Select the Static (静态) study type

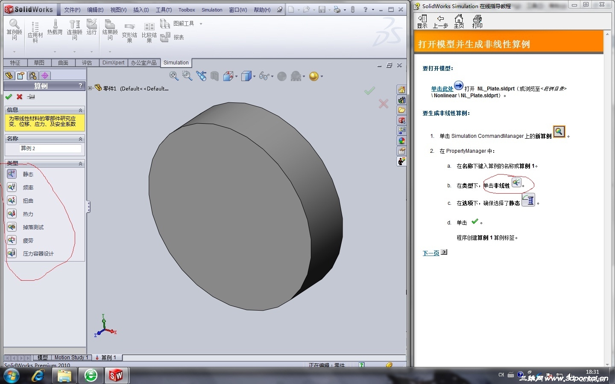12,174
